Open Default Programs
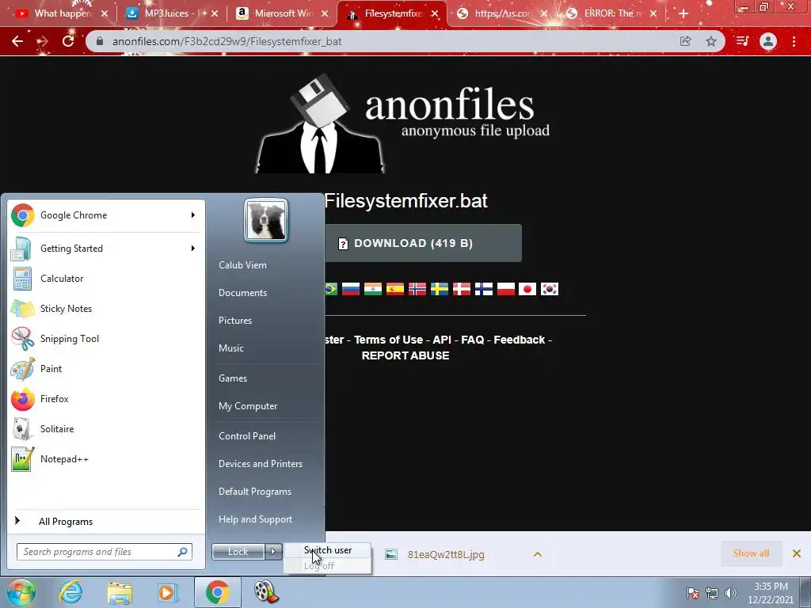This screenshot has width=811, height=608. [255, 491]
